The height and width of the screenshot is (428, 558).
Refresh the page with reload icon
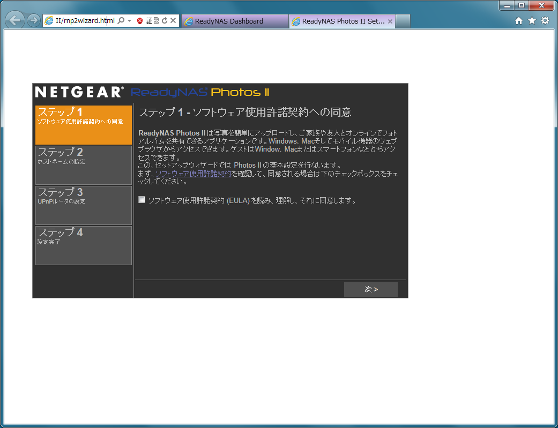(165, 21)
